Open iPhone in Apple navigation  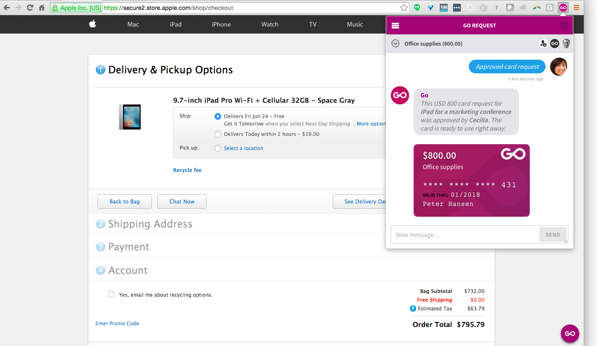221,24
